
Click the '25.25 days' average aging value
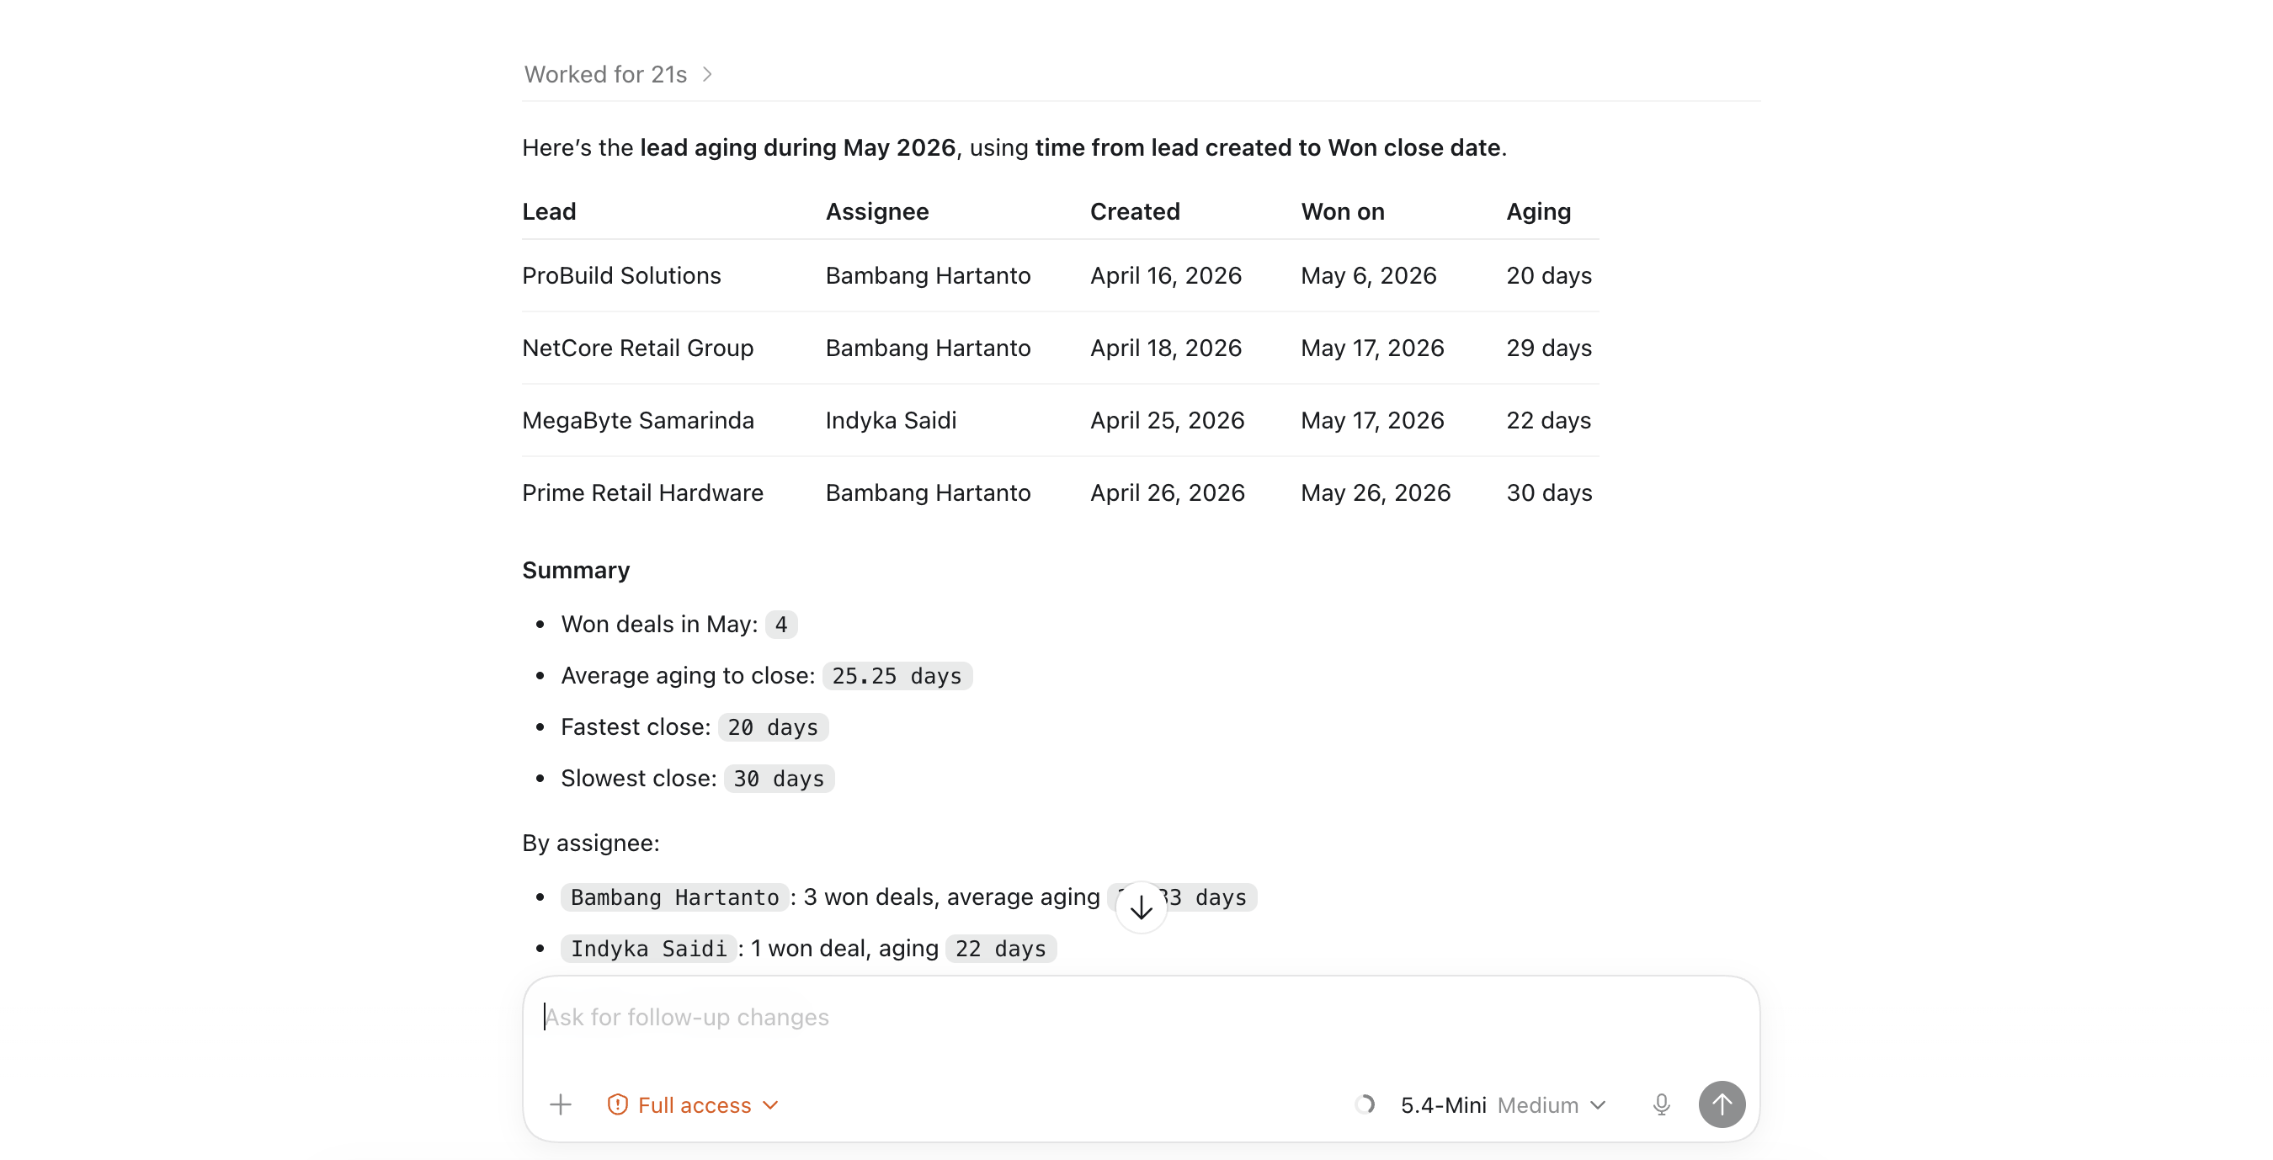897,676
